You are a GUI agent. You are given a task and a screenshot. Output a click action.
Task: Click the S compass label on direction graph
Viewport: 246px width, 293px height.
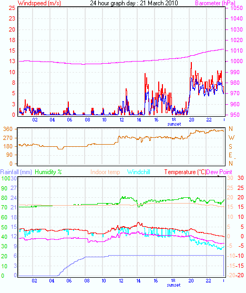[x=231, y=147]
